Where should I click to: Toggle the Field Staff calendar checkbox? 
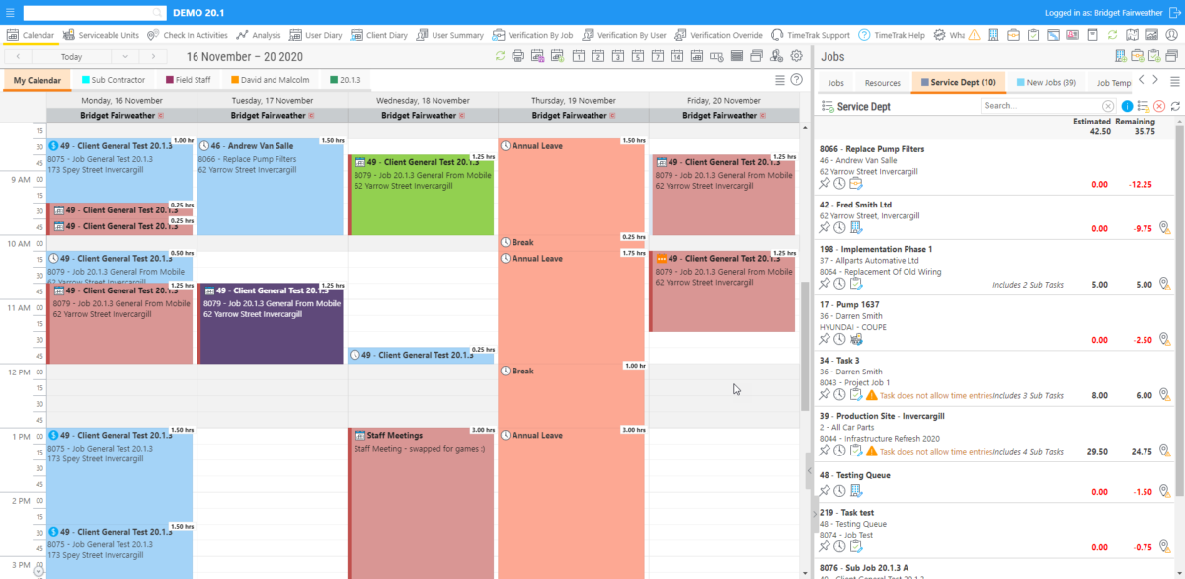(x=169, y=80)
